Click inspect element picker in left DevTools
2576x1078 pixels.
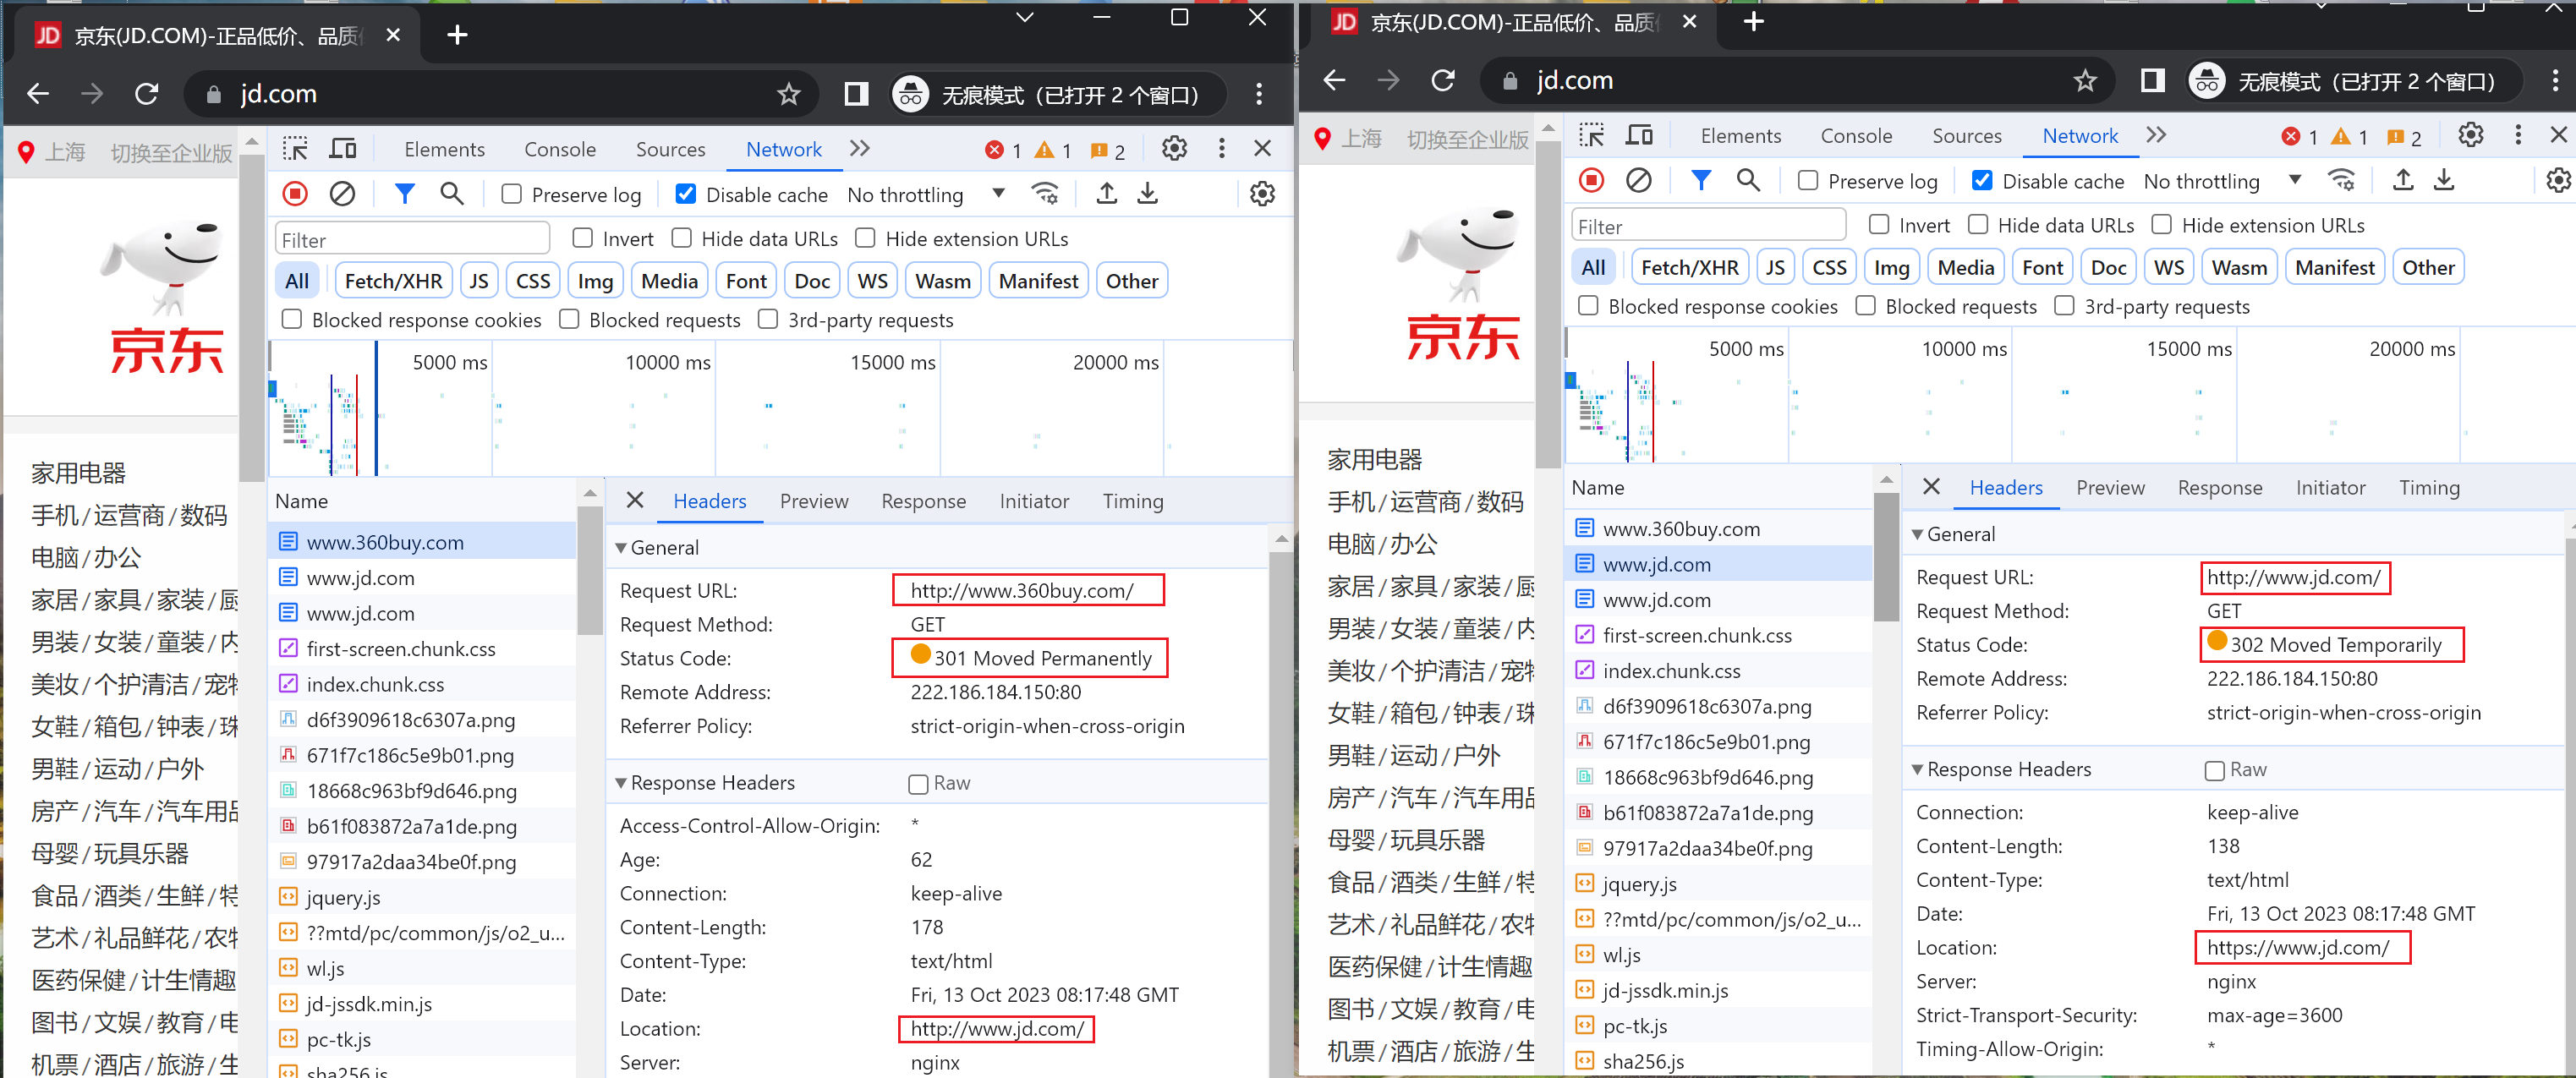[x=295, y=149]
